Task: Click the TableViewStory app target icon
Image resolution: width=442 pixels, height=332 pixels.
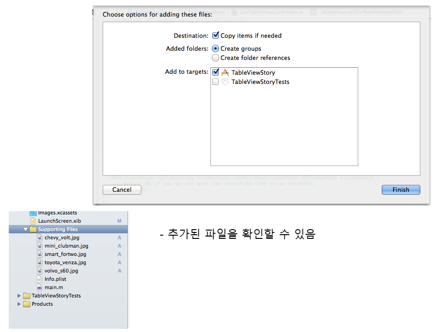Action: click(x=225, y=72)
